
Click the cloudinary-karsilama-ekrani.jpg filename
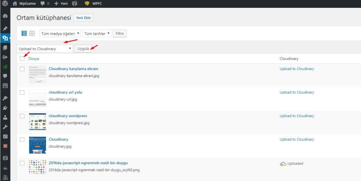pos(74,76)
